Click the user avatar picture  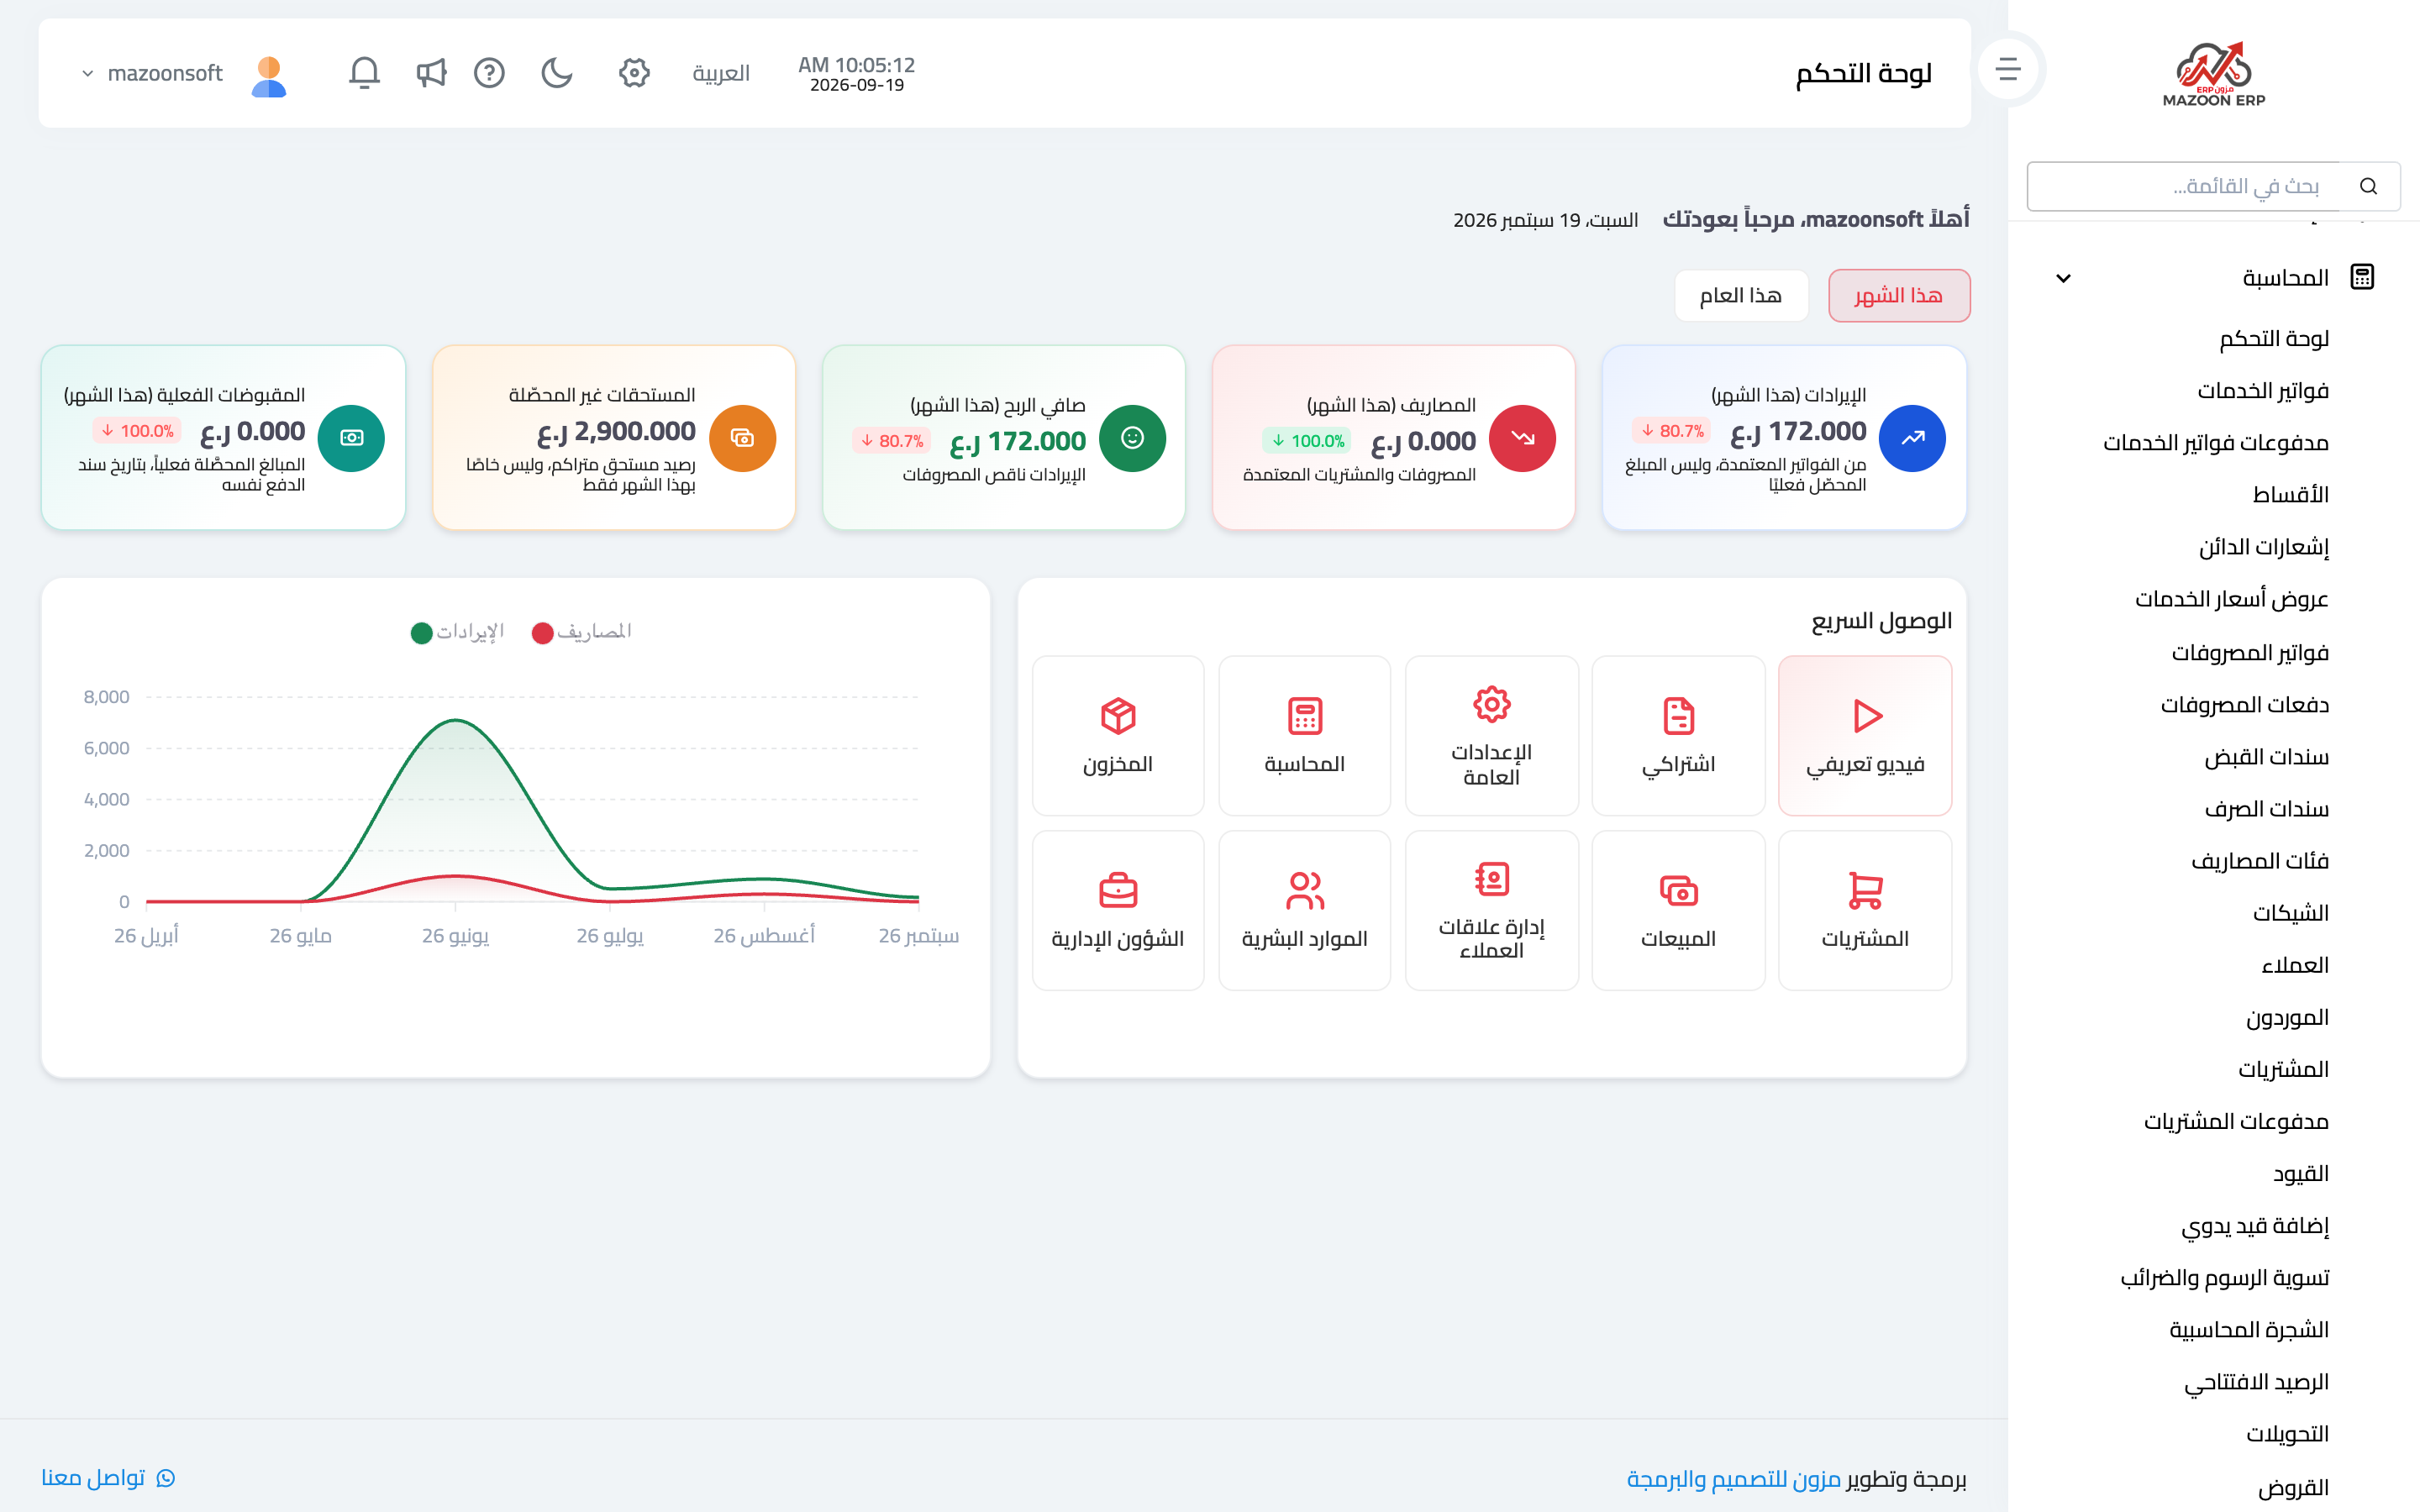click(x=268, y=76)
